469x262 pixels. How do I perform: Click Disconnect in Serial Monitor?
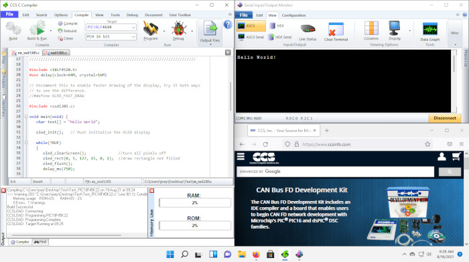pyautogui.click(x=445, y=118)
